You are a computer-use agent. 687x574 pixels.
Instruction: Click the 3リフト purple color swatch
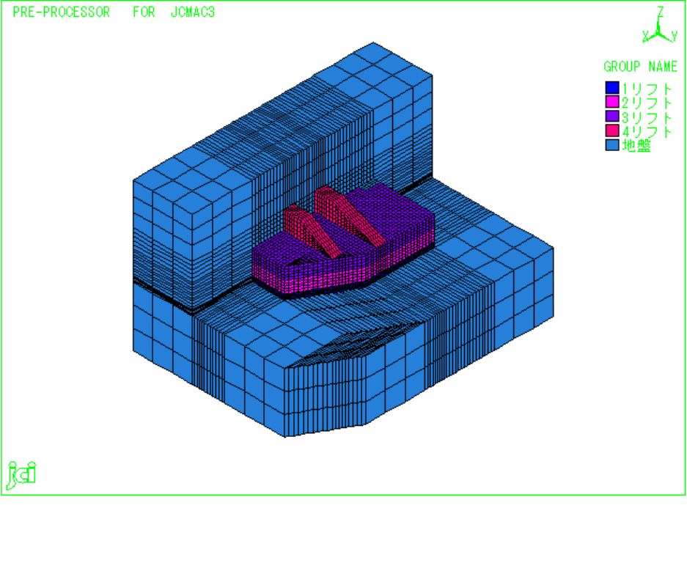[612, 117]
